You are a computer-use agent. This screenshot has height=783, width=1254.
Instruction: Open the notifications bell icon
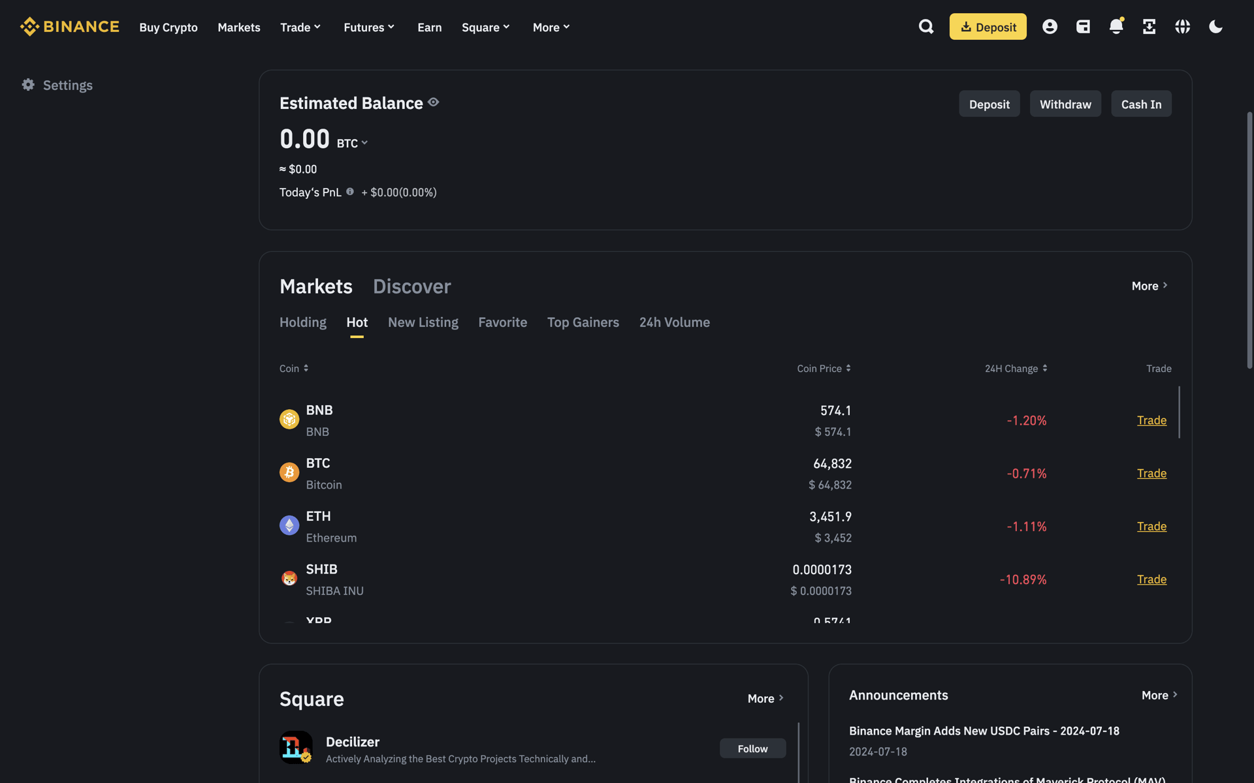click(1116, 26)
